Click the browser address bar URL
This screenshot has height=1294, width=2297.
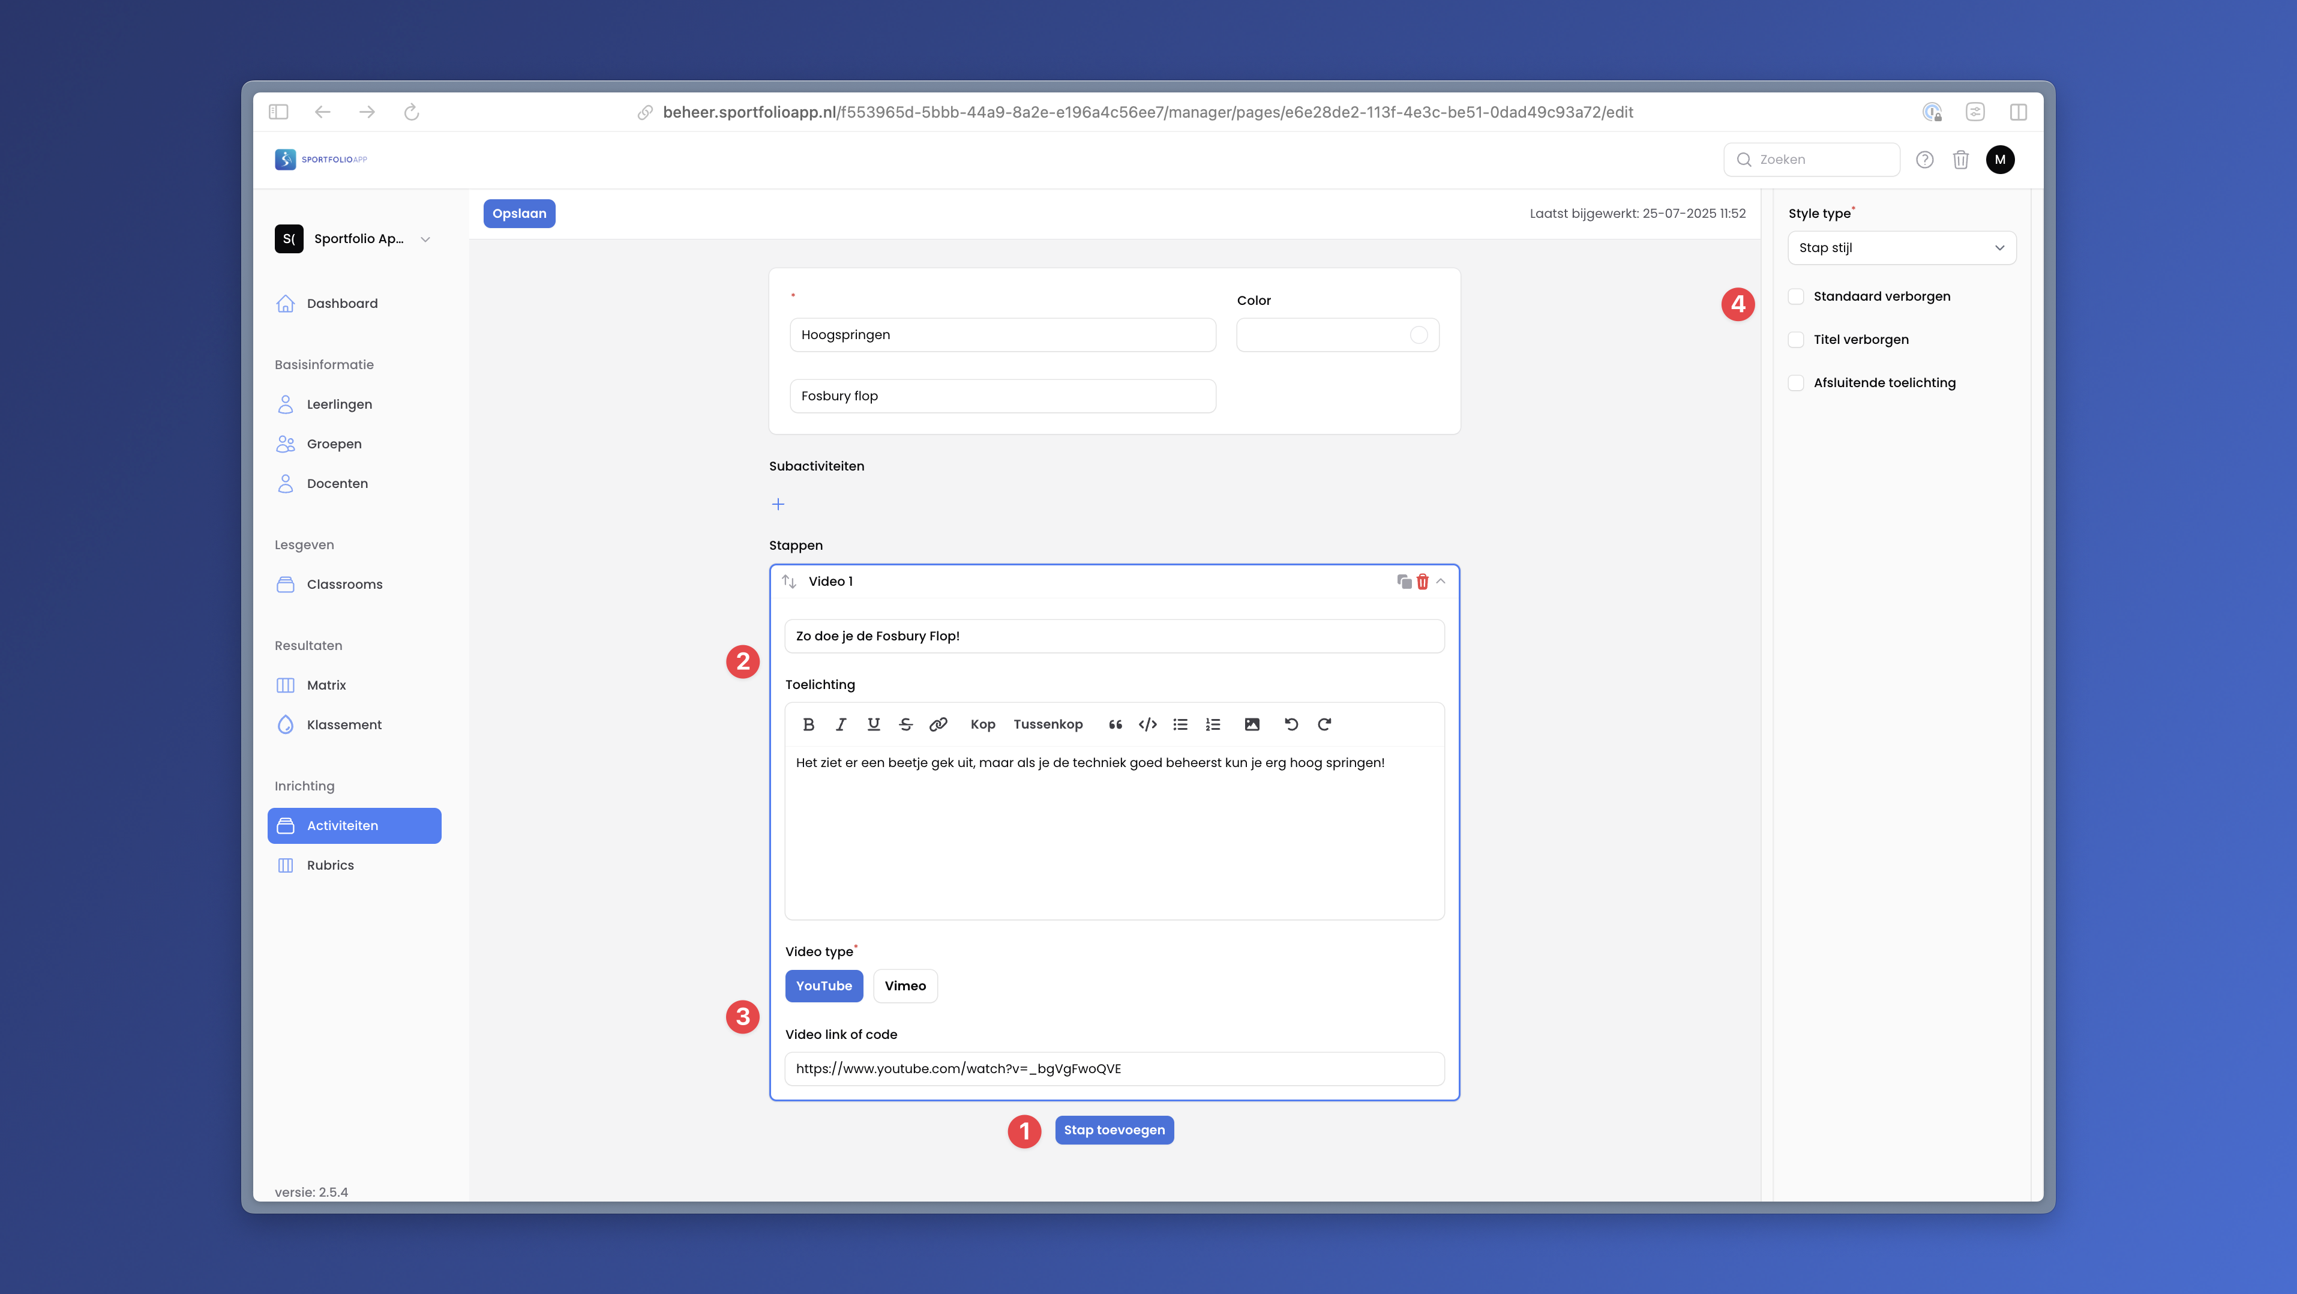pos(1148,112)
